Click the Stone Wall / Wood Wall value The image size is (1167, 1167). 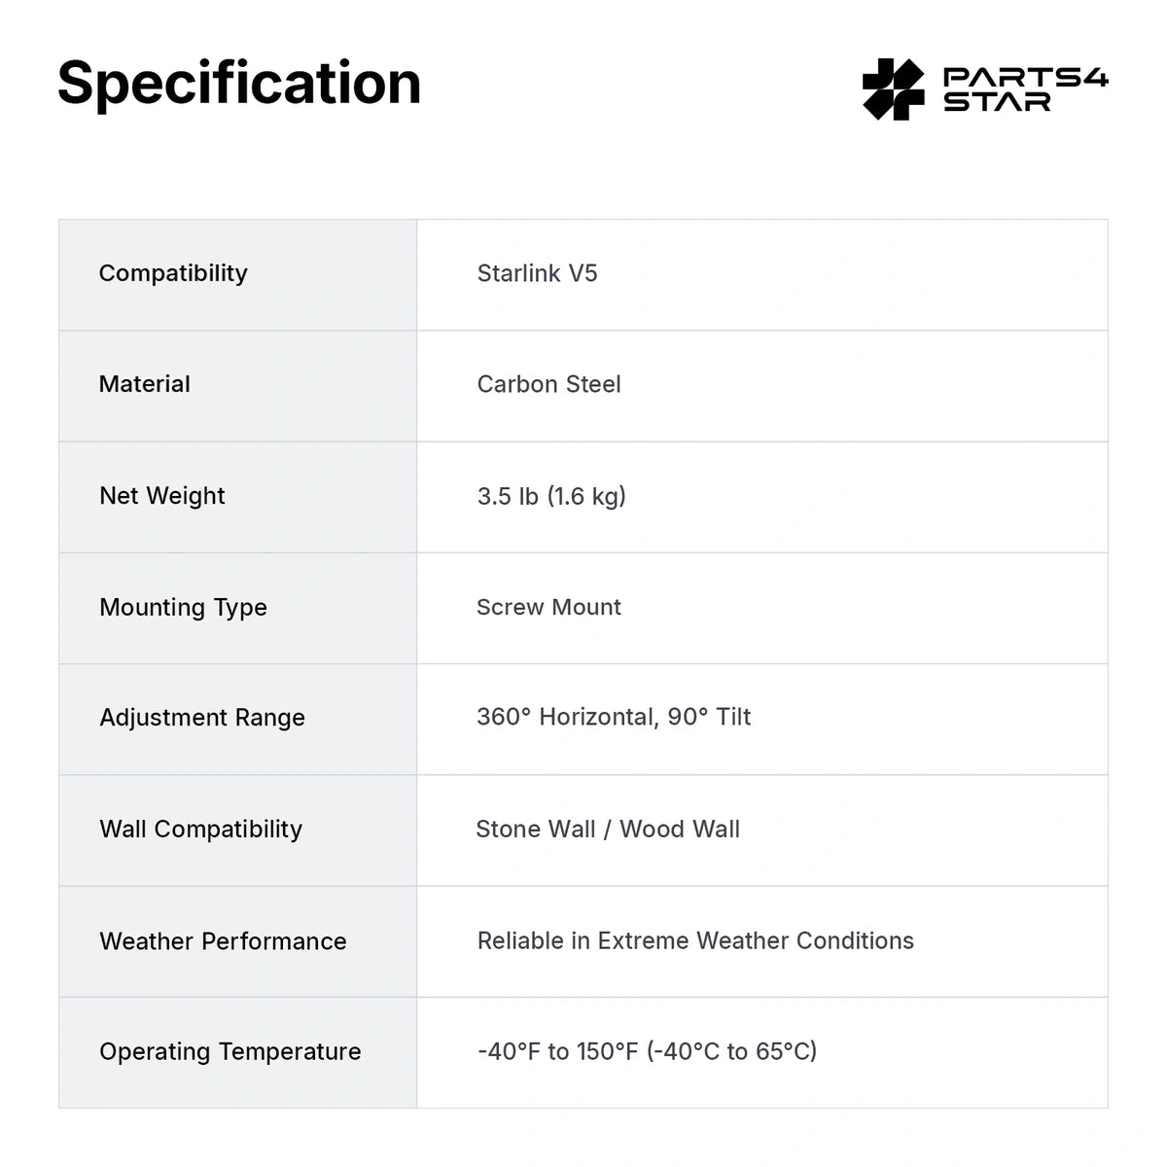click(x=608, y=829)
